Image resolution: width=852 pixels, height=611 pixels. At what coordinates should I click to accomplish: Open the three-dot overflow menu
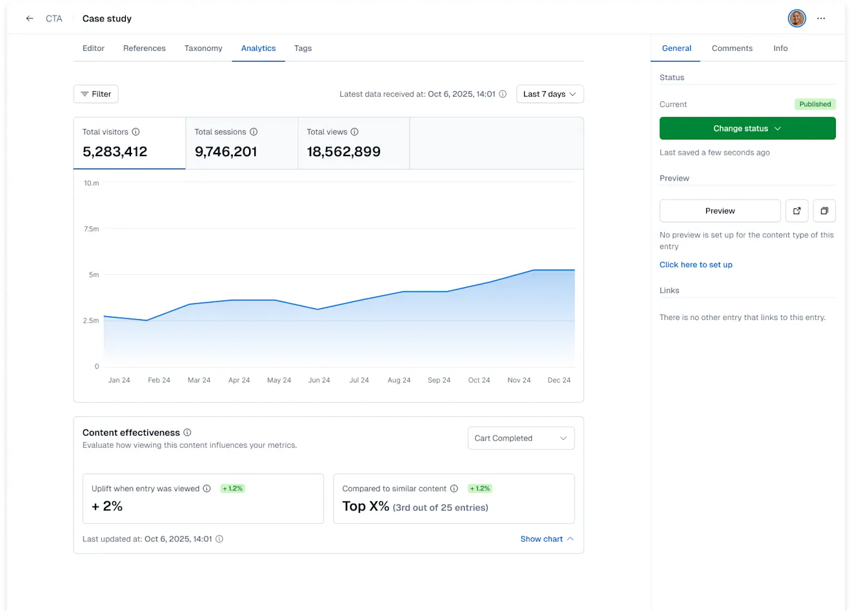point(821,18)
